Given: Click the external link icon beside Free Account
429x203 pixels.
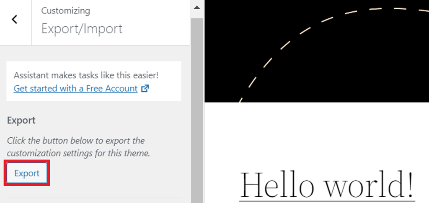Looking at the screenshot, I should coord(145,89).
